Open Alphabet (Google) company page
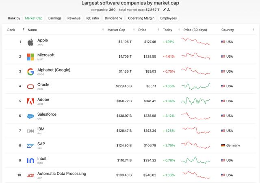This screenshot has width=260, height=183. coord(54,70)
